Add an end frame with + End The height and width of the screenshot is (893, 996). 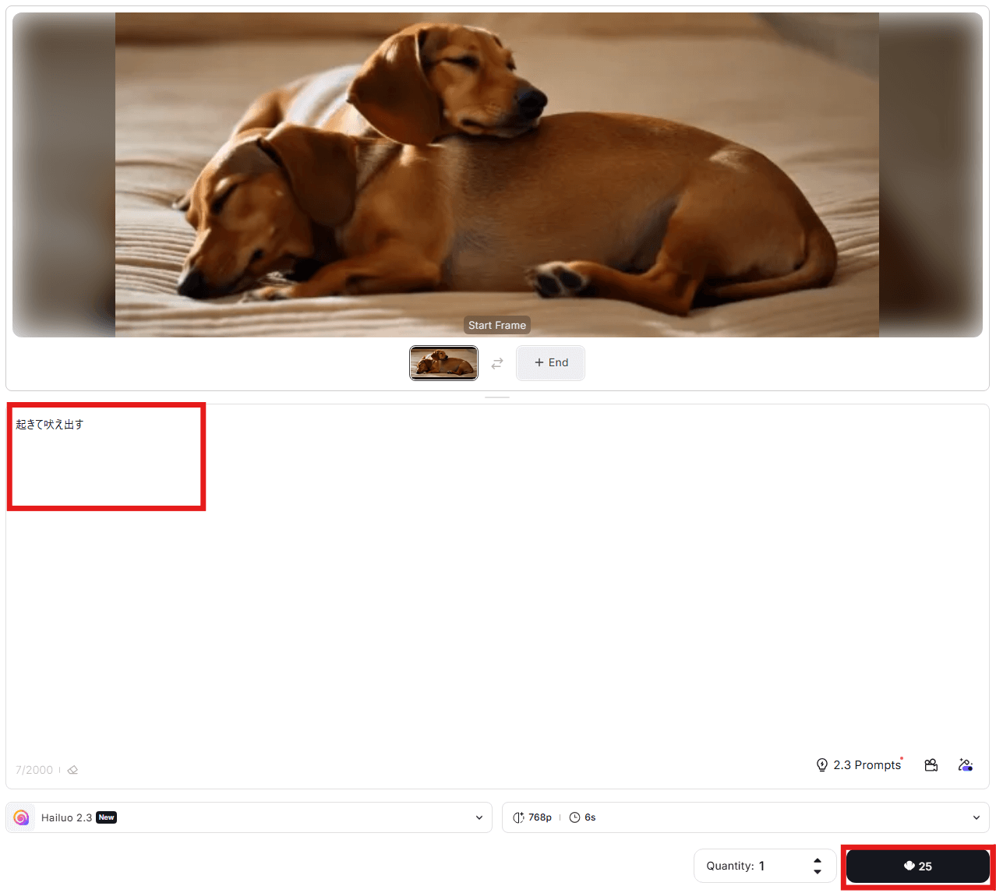pos(550,363)
